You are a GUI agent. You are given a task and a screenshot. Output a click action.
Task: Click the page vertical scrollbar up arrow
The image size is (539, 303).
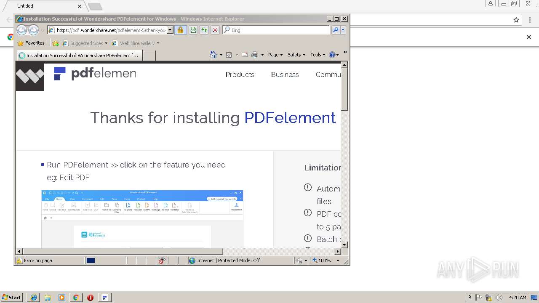(x=344, y=65)
